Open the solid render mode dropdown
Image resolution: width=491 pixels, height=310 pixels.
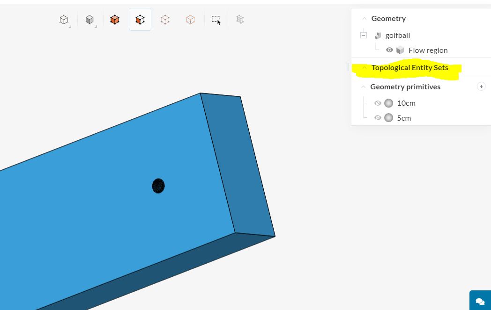click(x=89, y=20)
